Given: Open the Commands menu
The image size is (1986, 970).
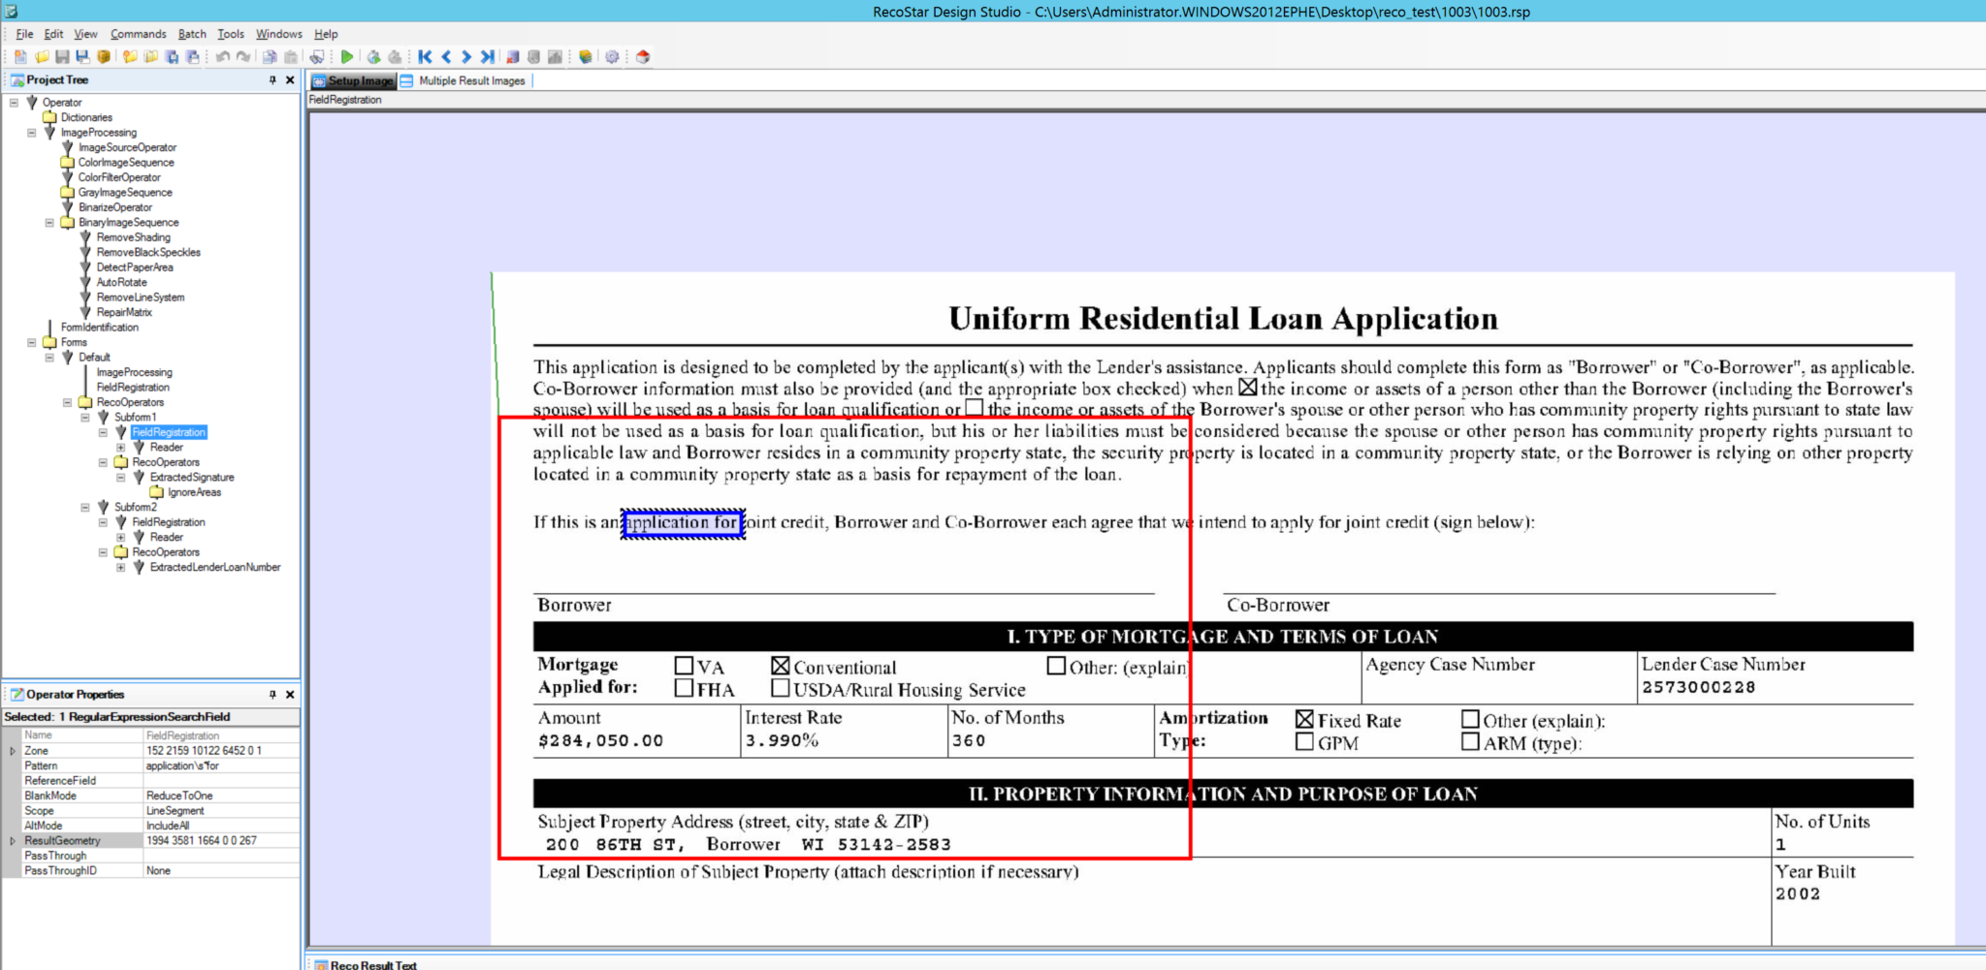Looking at the screenshot, I should click(138, 34).
